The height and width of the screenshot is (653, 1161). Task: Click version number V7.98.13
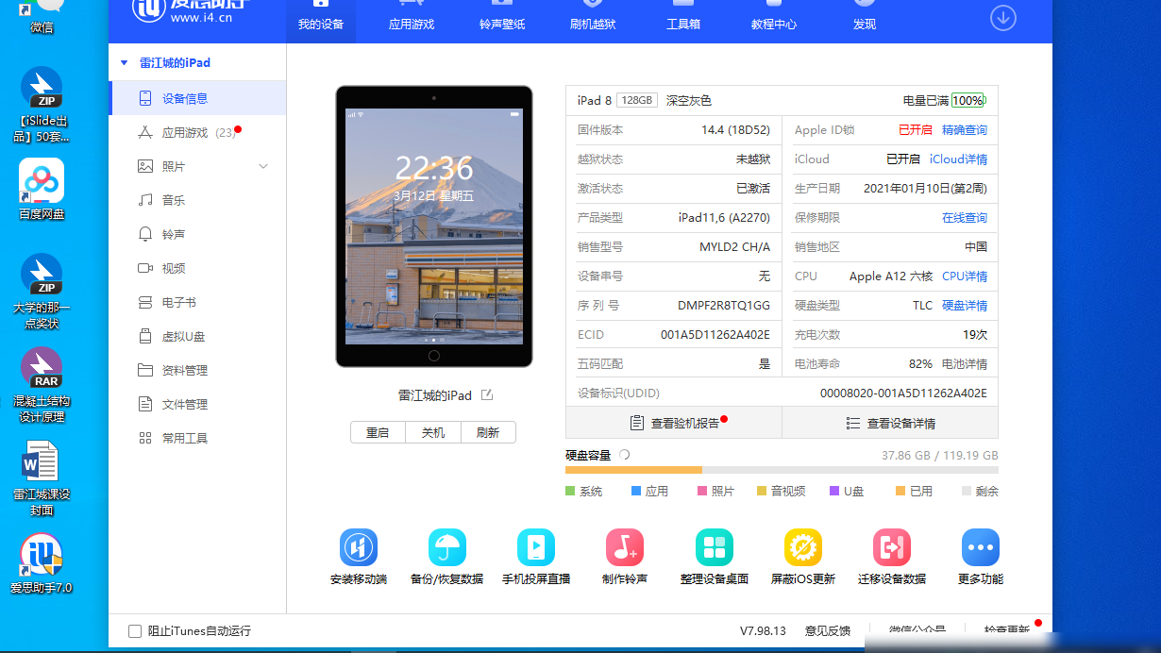coord(763,631)
